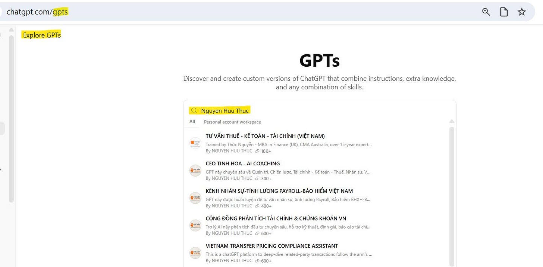Click the avatar of TƯ VẤN THUẾ - KẾ TOÁN GPT
543x267 pixels.
pos(195,143)
